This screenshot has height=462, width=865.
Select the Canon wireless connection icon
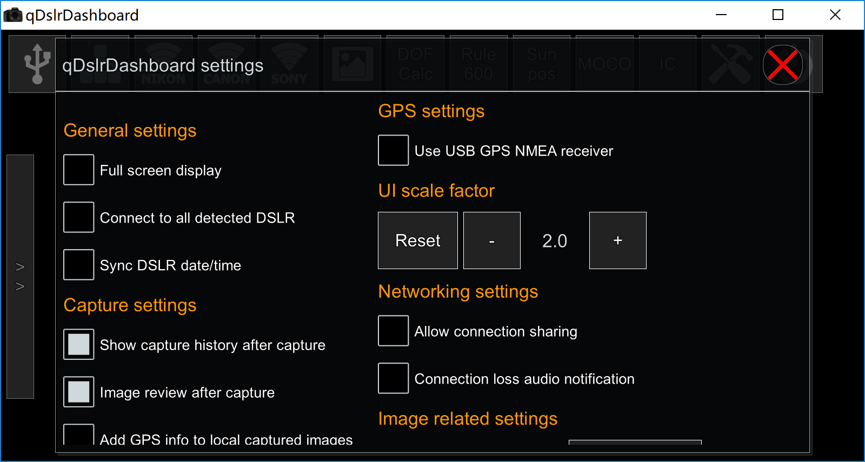(227, 64)
